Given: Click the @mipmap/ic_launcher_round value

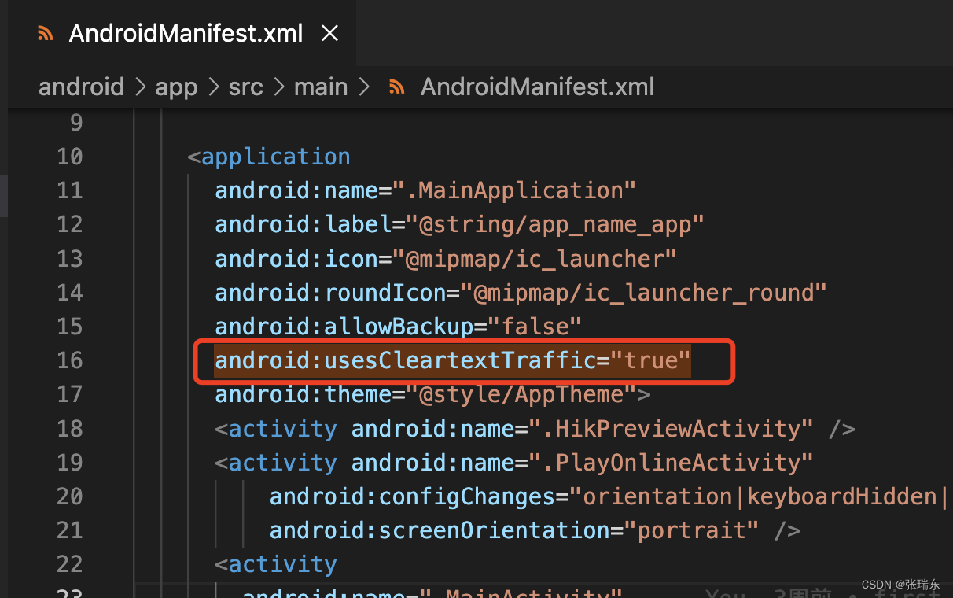Looking at the screenshot, I should coord(643,292).
